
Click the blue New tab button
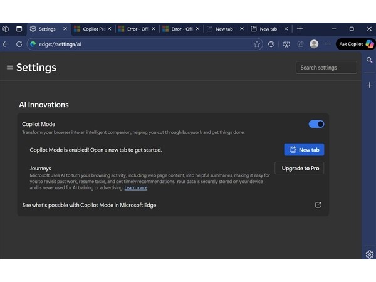tap(304, 150)
